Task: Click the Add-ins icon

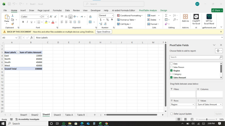Action: pos(185,19)
